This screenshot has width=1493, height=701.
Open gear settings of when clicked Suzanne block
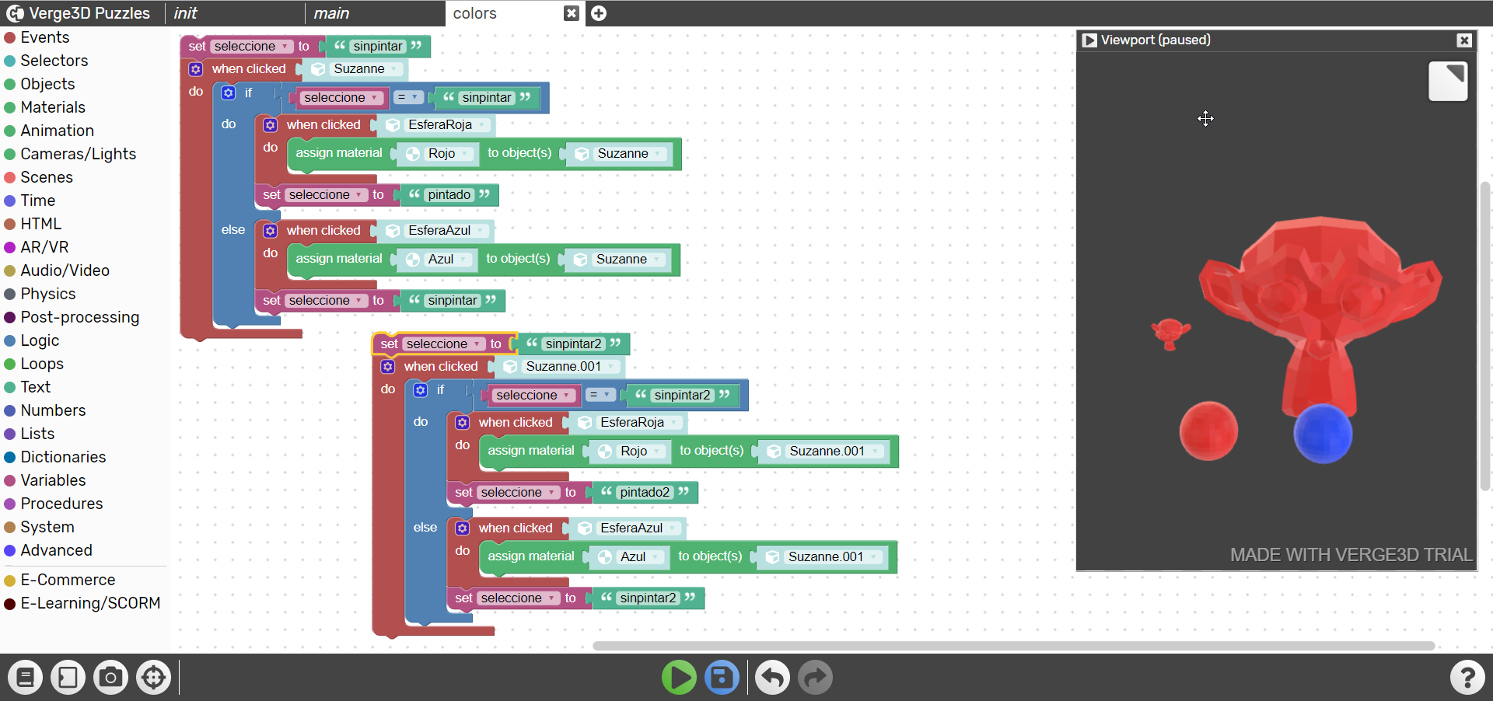[195, 69]
